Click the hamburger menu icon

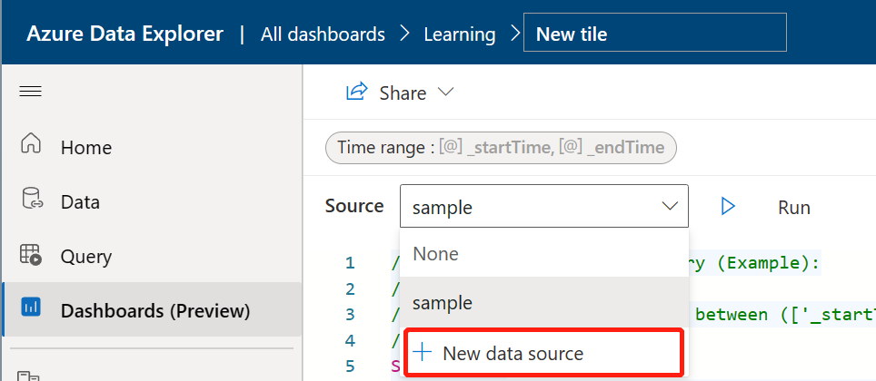pos(30,92)
